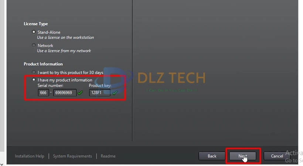Screen dimensions: 303x166
Task: Click the serial number field containing 666
Action: coord(43,93)
